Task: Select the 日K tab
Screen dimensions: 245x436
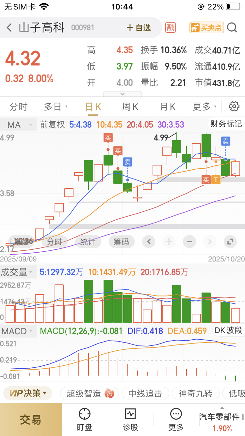Action: click(x=93, y=107)
